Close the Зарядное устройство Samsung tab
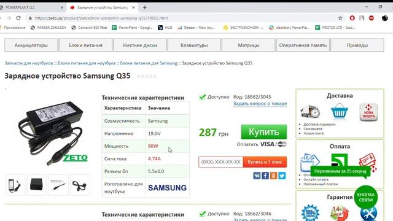This screenshot has width=393, height=221. point(133,7)
